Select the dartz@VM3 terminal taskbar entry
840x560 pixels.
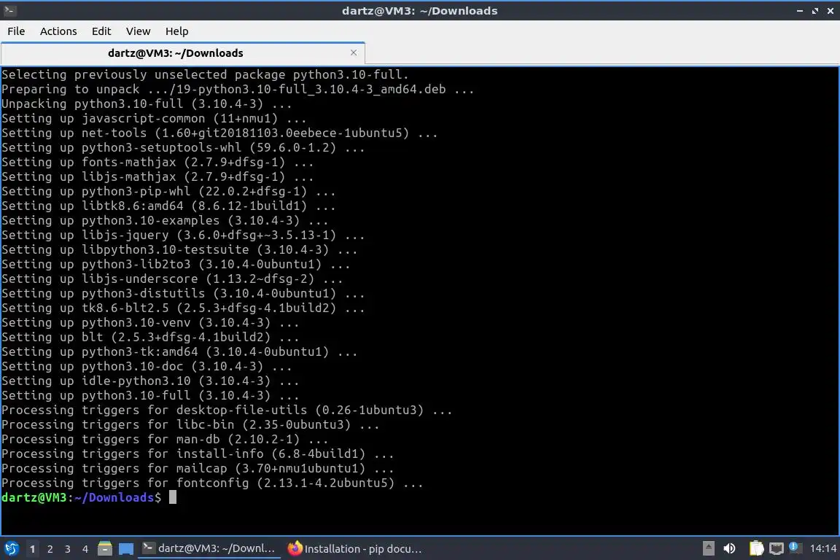coord(209,548)
